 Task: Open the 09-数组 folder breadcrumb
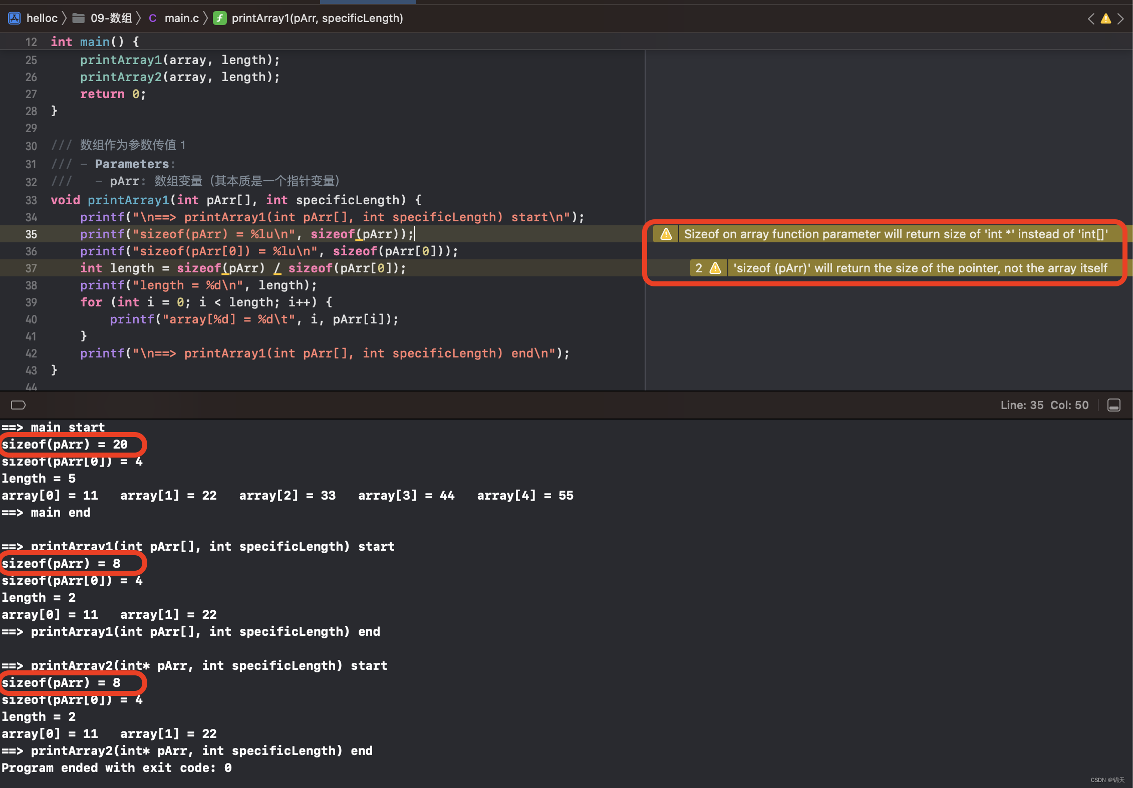coord(111,19)
